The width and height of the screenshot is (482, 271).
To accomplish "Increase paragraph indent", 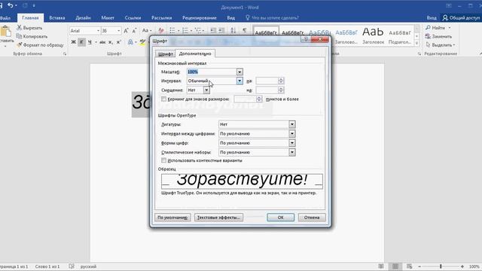I will click(x=221, y=30).
